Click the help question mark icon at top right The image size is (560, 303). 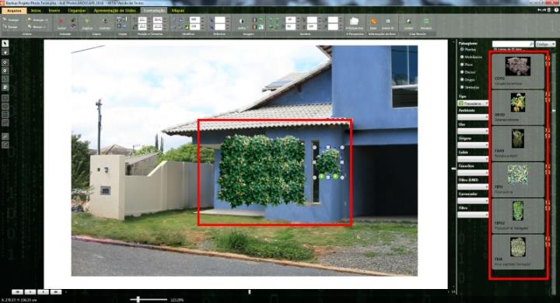pyautogui.click(x=556, y=10)
